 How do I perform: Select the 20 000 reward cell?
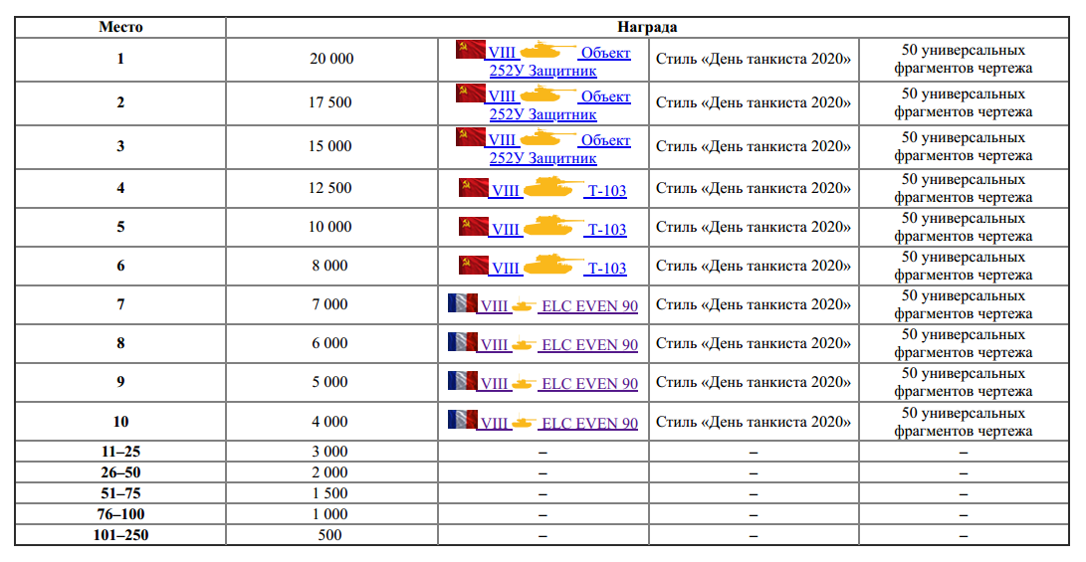[x=331, y=59]
